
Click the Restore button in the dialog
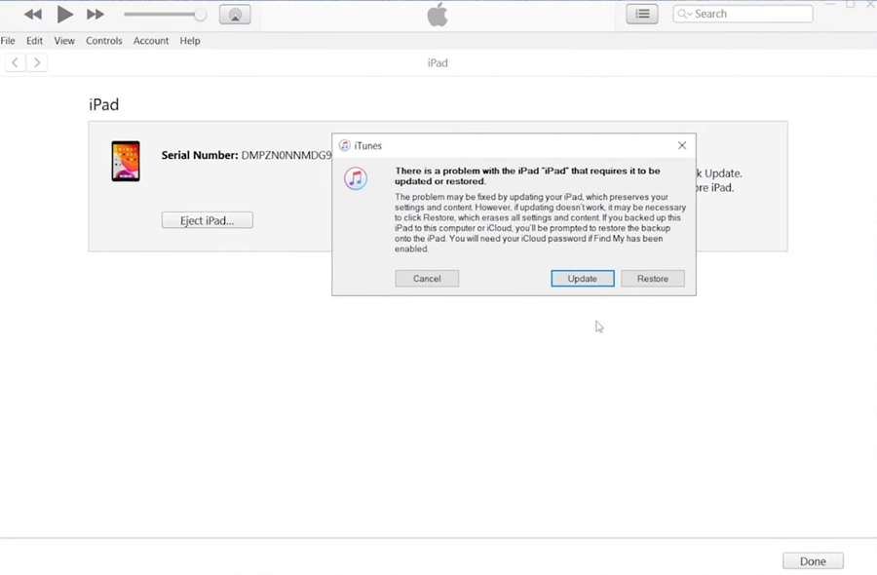point(652,278)
